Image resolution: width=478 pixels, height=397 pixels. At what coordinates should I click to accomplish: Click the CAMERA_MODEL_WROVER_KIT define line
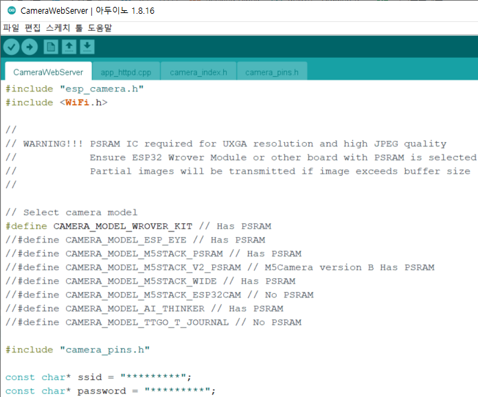coord(139,226)
